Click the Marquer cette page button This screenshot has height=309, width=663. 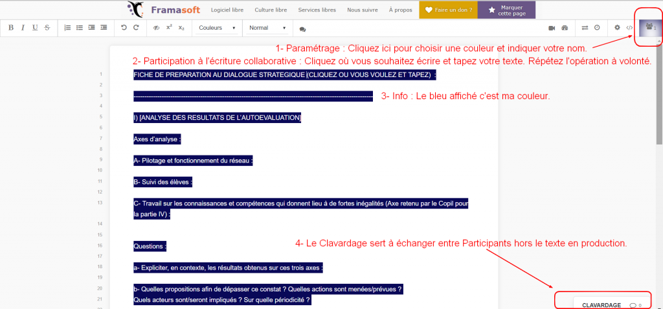506,10
